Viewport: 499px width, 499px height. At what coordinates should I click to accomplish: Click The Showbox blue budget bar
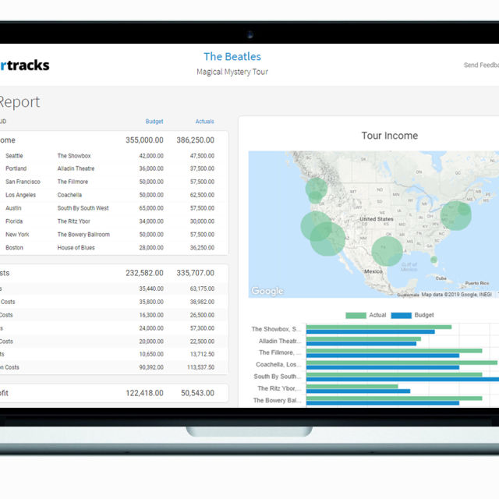[370, 332]
